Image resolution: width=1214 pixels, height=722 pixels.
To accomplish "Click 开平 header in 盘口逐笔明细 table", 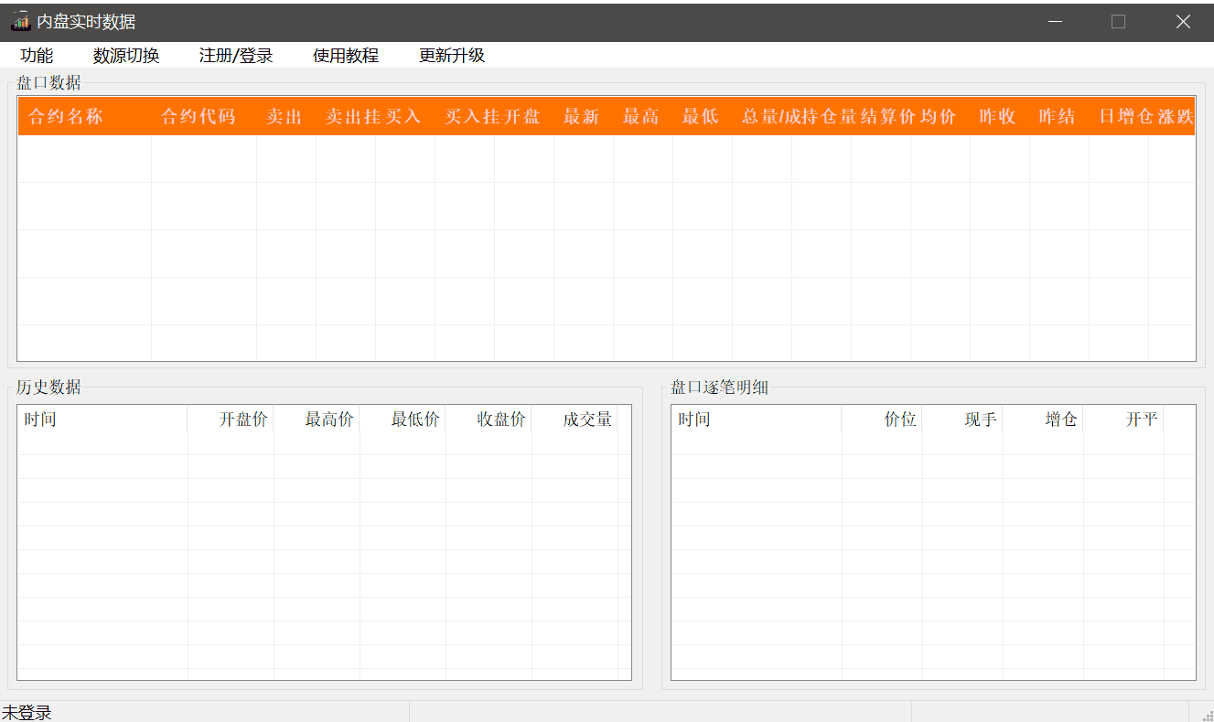I will pos(1142,419).
